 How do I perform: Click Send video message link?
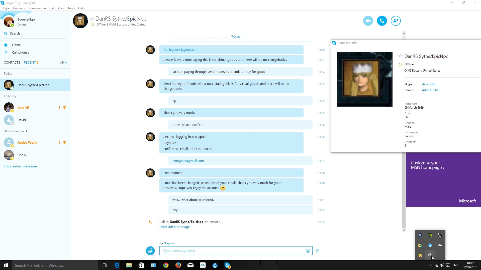[174, 227]
